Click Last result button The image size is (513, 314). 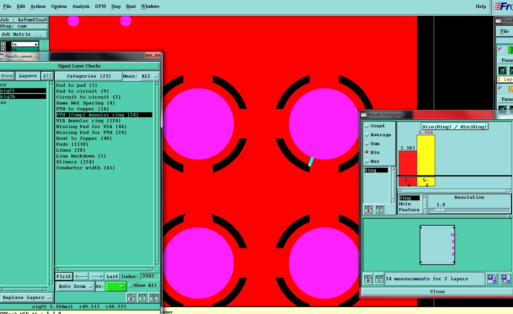112,277
